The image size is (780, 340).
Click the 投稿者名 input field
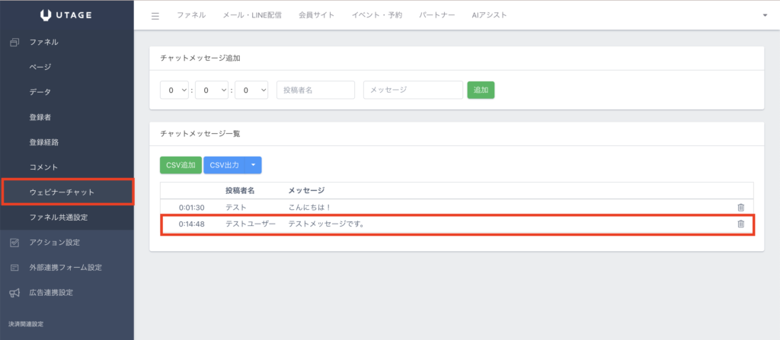pos(315,90)
